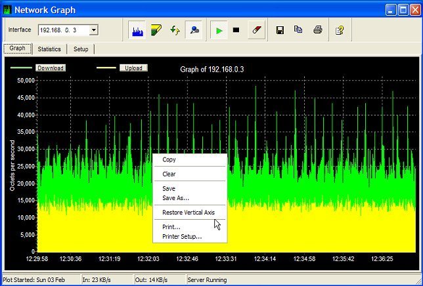Screen dimensions: 423x286
Task: Print the graph using the printer icon
Action: point(317,30)
